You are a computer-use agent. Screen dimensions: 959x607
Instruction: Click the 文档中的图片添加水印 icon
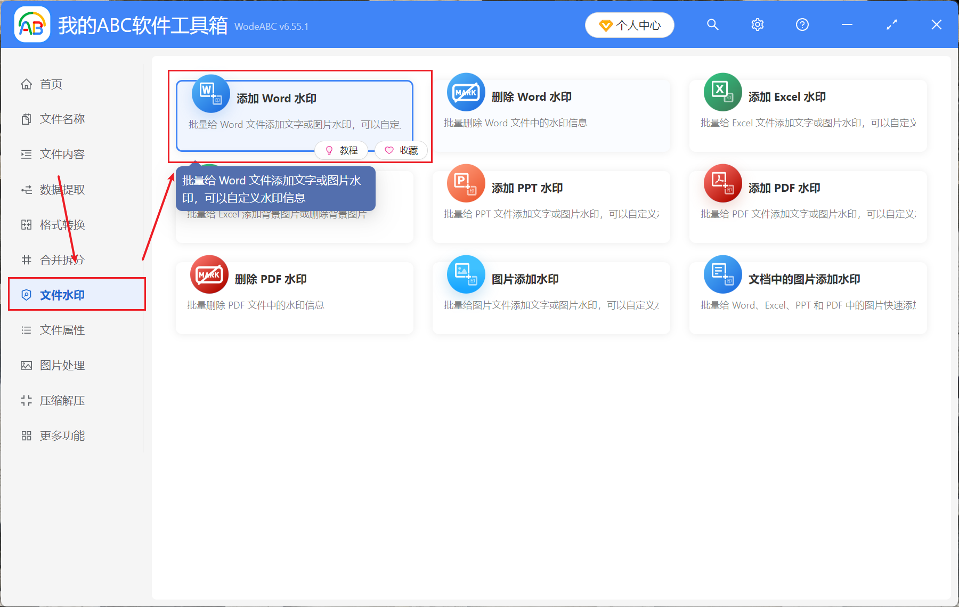(722, 274)
